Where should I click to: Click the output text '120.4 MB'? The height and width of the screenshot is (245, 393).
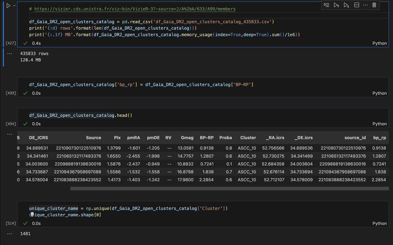(30, 60)
